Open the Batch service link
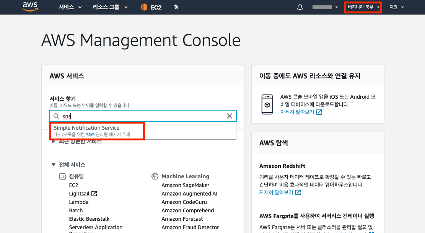The width and height of the screenshot is (425, 233). click(76, 210)
